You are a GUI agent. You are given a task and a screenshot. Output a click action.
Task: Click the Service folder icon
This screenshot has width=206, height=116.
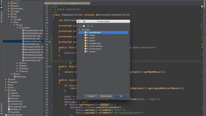click(20, 71)
